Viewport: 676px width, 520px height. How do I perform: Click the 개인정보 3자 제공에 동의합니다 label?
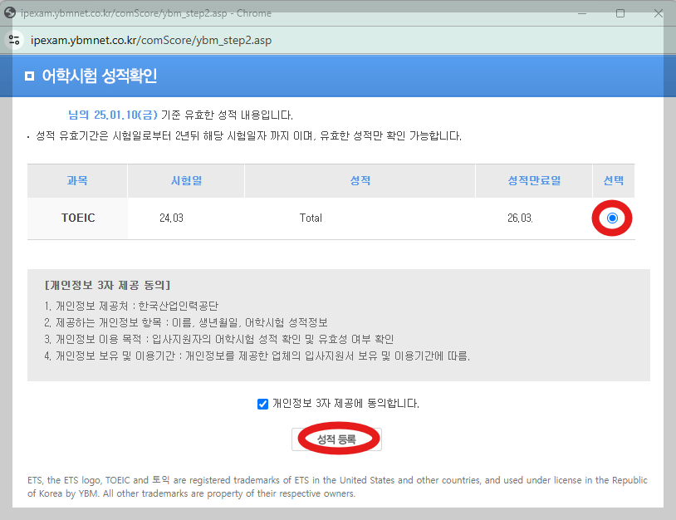point(345,404)
